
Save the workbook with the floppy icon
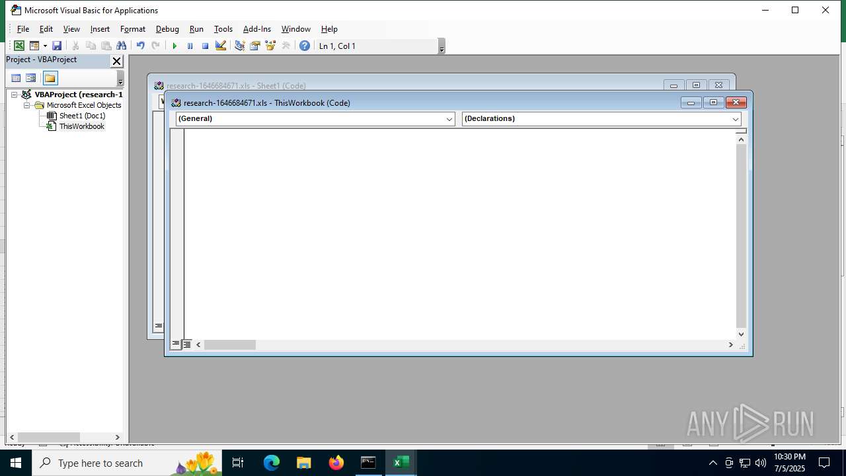click(x=57, y=46)
